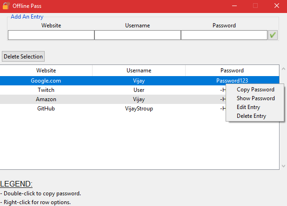Image resolution: width=287 pixels, height=206 pixels.
Task: Click the Website column header in table
Action: [x=46, y=71]
